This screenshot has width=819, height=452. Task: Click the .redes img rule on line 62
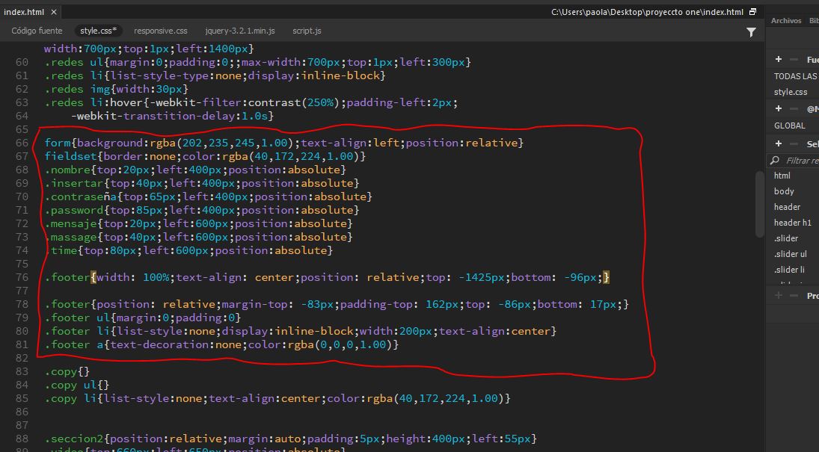click(x=116, y=89)
